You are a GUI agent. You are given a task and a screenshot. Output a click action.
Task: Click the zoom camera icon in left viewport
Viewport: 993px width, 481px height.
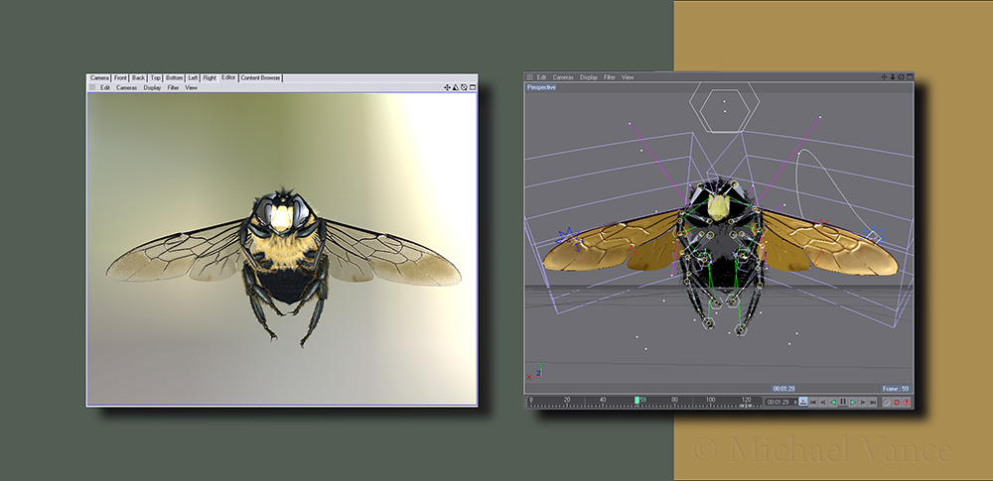coord(456,87)
